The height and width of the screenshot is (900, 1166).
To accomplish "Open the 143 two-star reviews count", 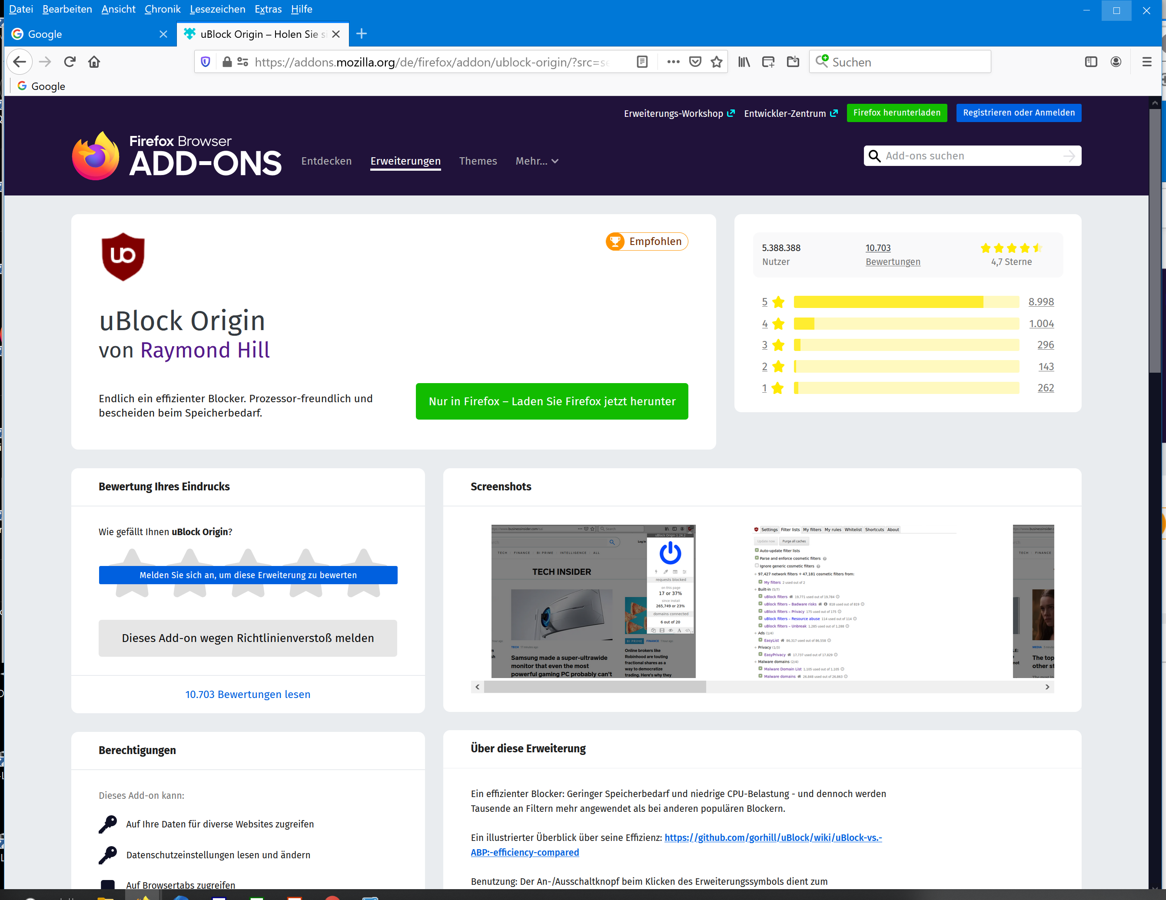I will (1045, 367).
